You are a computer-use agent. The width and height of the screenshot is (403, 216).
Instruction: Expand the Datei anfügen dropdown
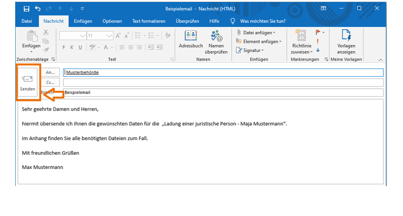[x=274, y=33]
